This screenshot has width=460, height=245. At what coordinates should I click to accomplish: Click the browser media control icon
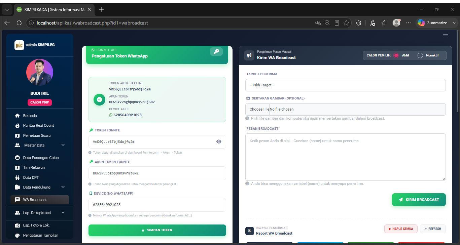click(x=372, y=23)
